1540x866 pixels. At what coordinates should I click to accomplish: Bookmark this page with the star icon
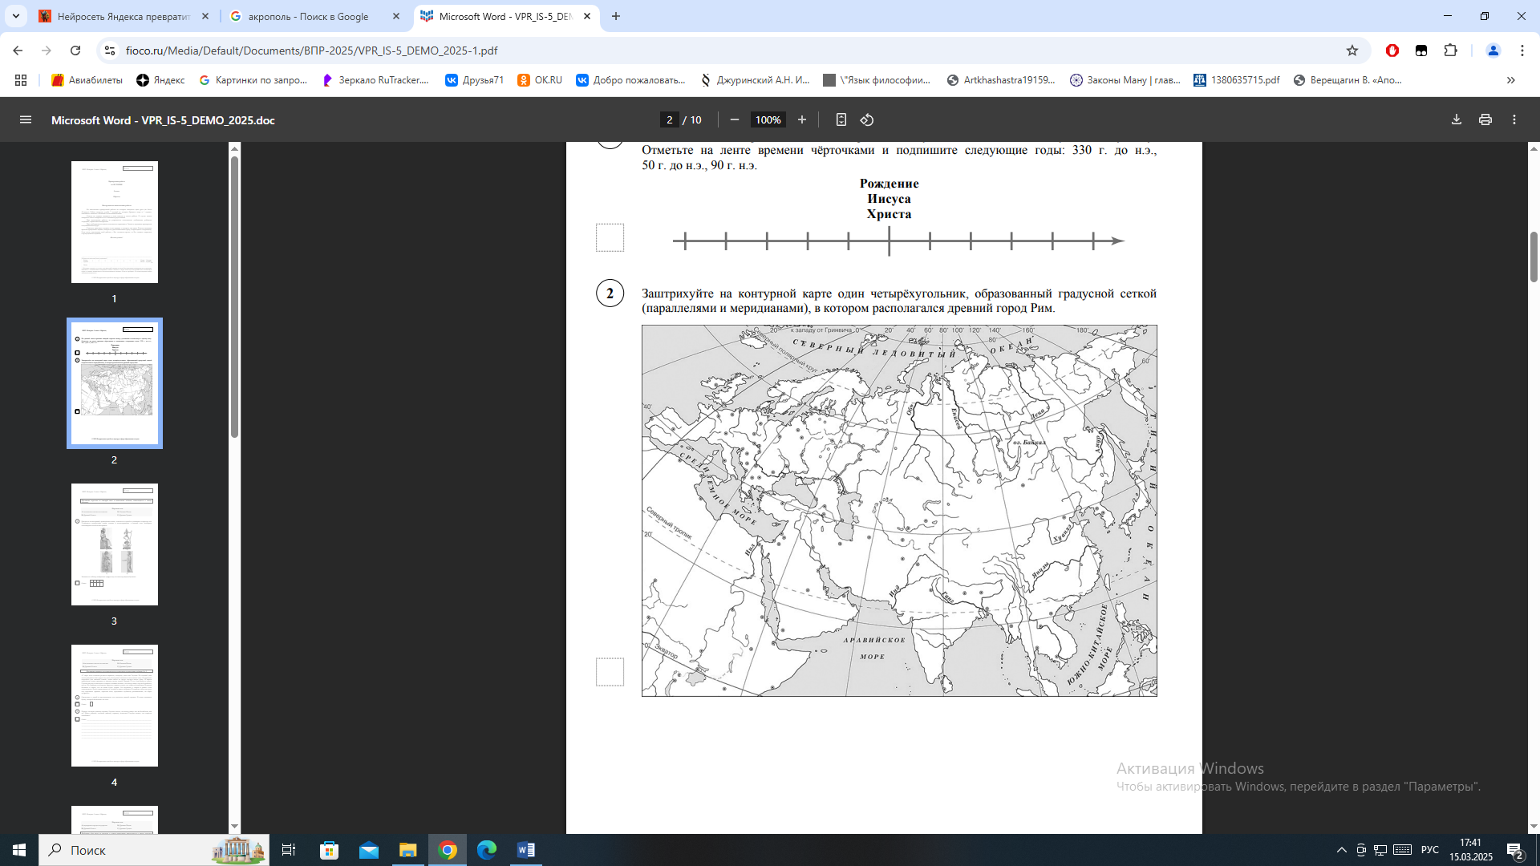[1352, 51]
